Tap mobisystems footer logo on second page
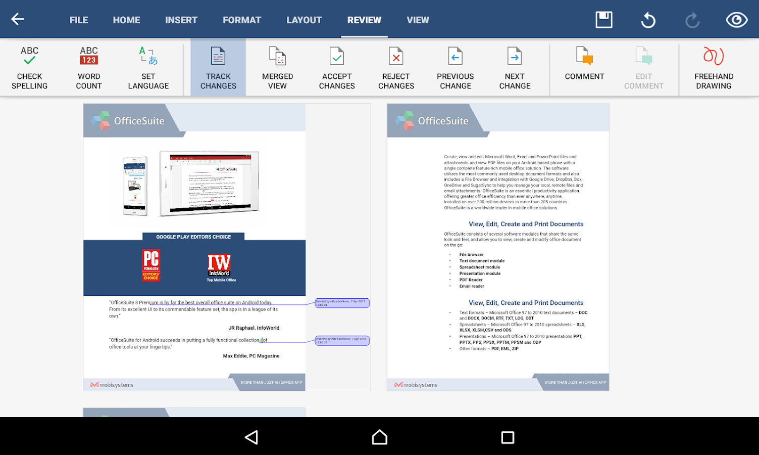This screenshot has width=759, height=455. tap(416, 385)
